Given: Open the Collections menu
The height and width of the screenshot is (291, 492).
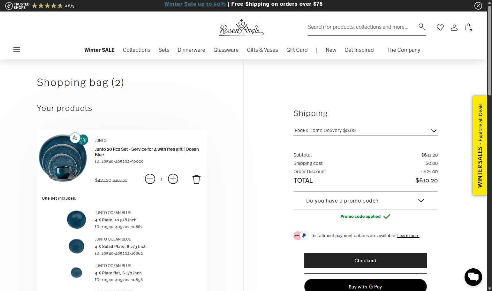Looking at the screenshot, I should click(x=136, y=50).
